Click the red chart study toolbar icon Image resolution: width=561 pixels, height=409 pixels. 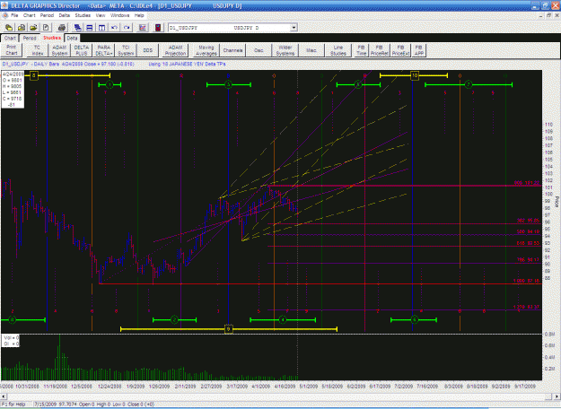(x=143, y=28)
